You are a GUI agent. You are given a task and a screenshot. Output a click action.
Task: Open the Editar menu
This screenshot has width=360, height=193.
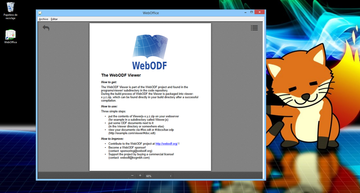pyautogui.click(x=54, y=19)
